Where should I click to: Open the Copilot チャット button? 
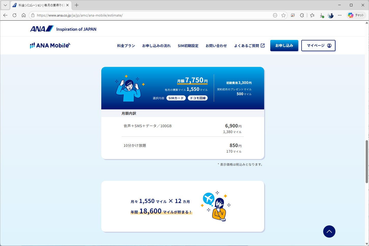[356, 15]
